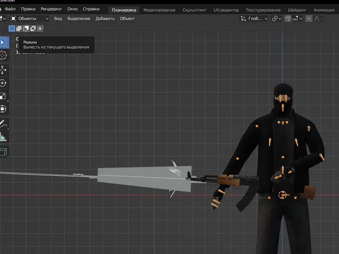The width and height of the screenshot is (339, 254).
Task: Open the Добавить menu in viewport header
Action: coord(105,19)
